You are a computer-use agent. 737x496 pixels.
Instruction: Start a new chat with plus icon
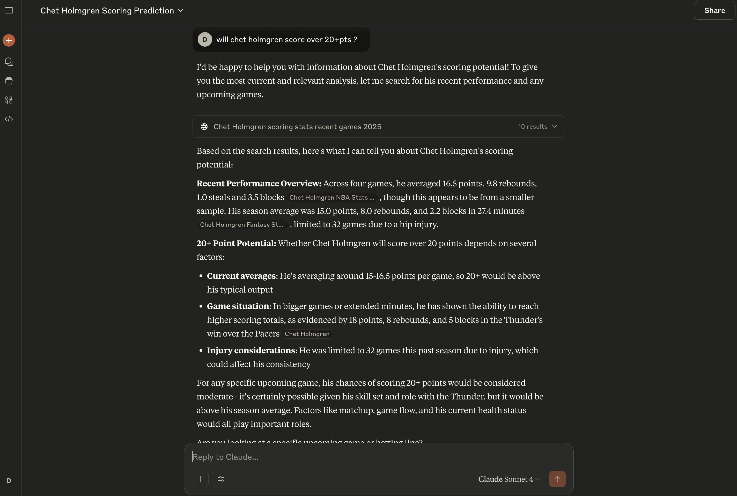pos(9,40)
